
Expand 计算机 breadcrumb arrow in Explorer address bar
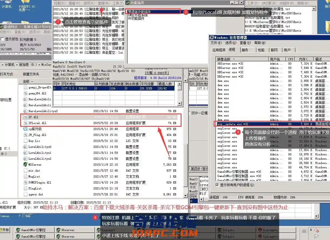(x=16, y=65)
